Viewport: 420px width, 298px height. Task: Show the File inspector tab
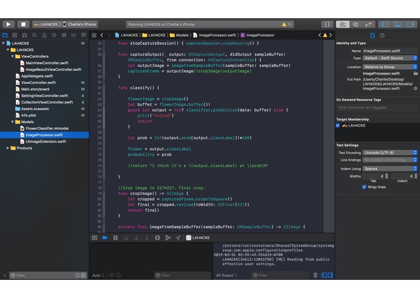(x=372, y=35)
